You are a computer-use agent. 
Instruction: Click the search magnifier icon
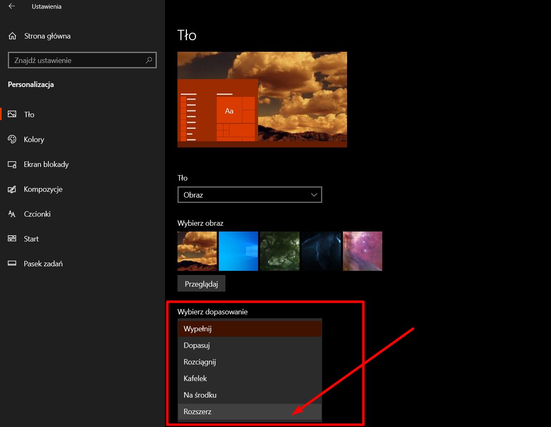pos(149,60)
